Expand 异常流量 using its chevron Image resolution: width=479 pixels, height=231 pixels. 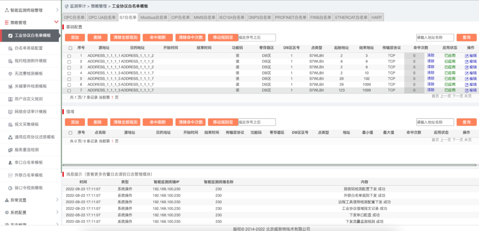[x=57, y=200]
